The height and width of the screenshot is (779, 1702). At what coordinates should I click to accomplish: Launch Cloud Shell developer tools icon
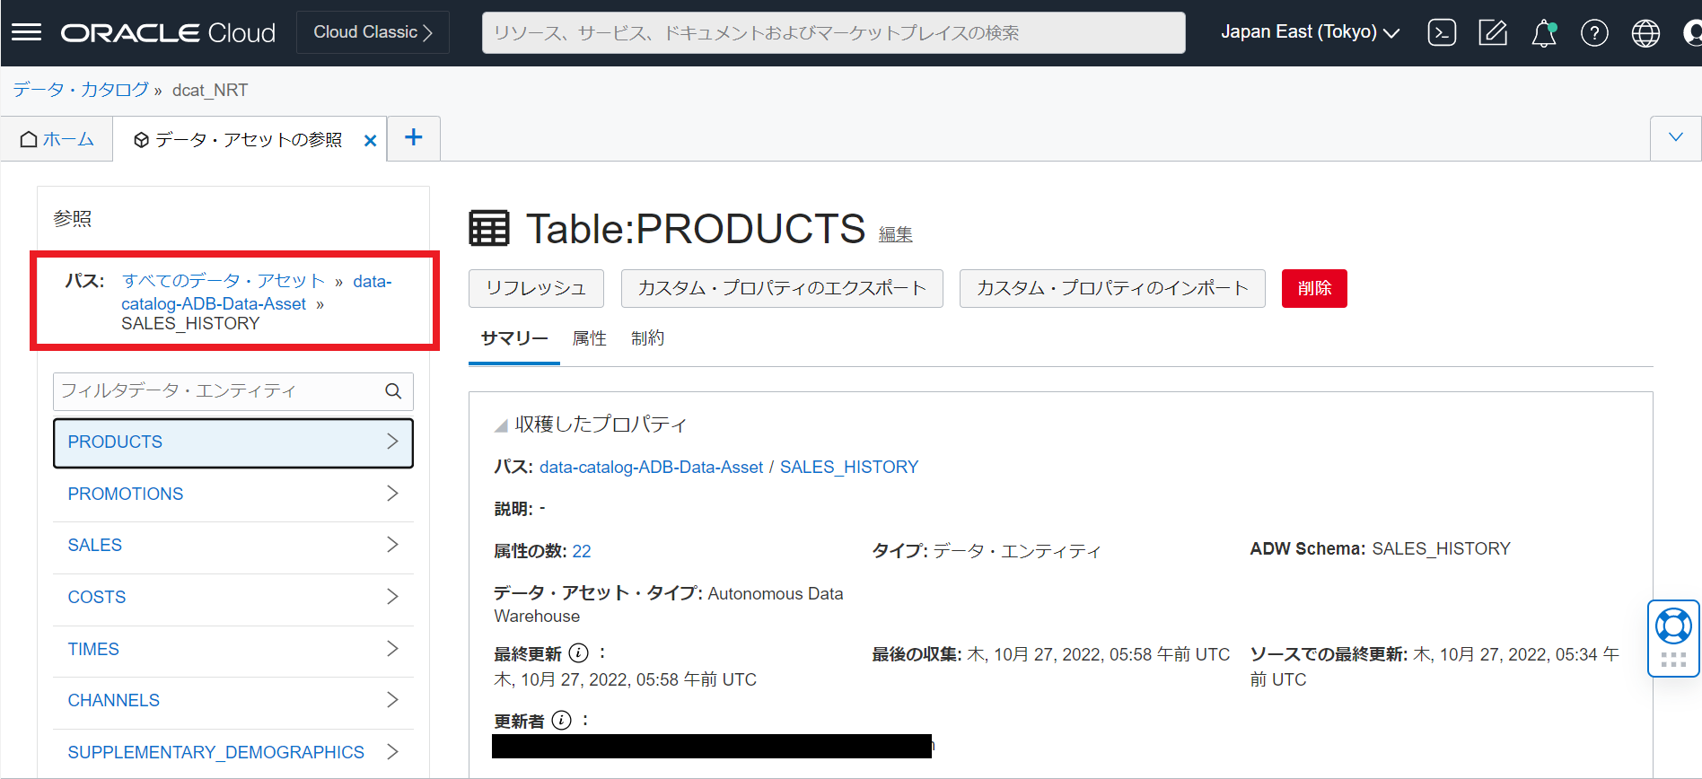[x=1442, y=33]
